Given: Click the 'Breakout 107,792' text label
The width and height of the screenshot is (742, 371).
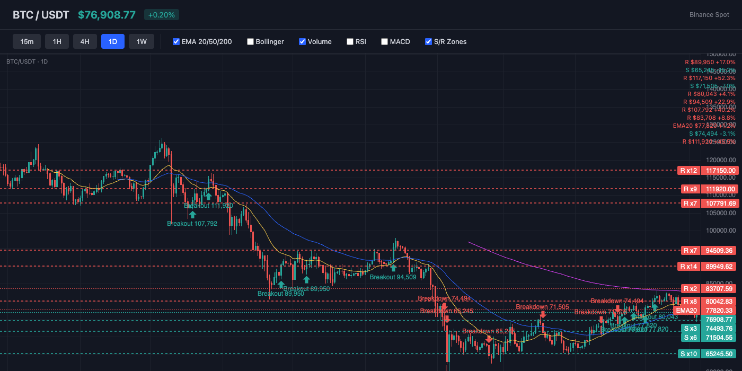Looking at the screenshot, I should (192, 224).
